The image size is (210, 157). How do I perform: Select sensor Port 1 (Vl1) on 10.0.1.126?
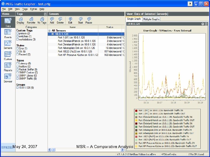(71, 38)
